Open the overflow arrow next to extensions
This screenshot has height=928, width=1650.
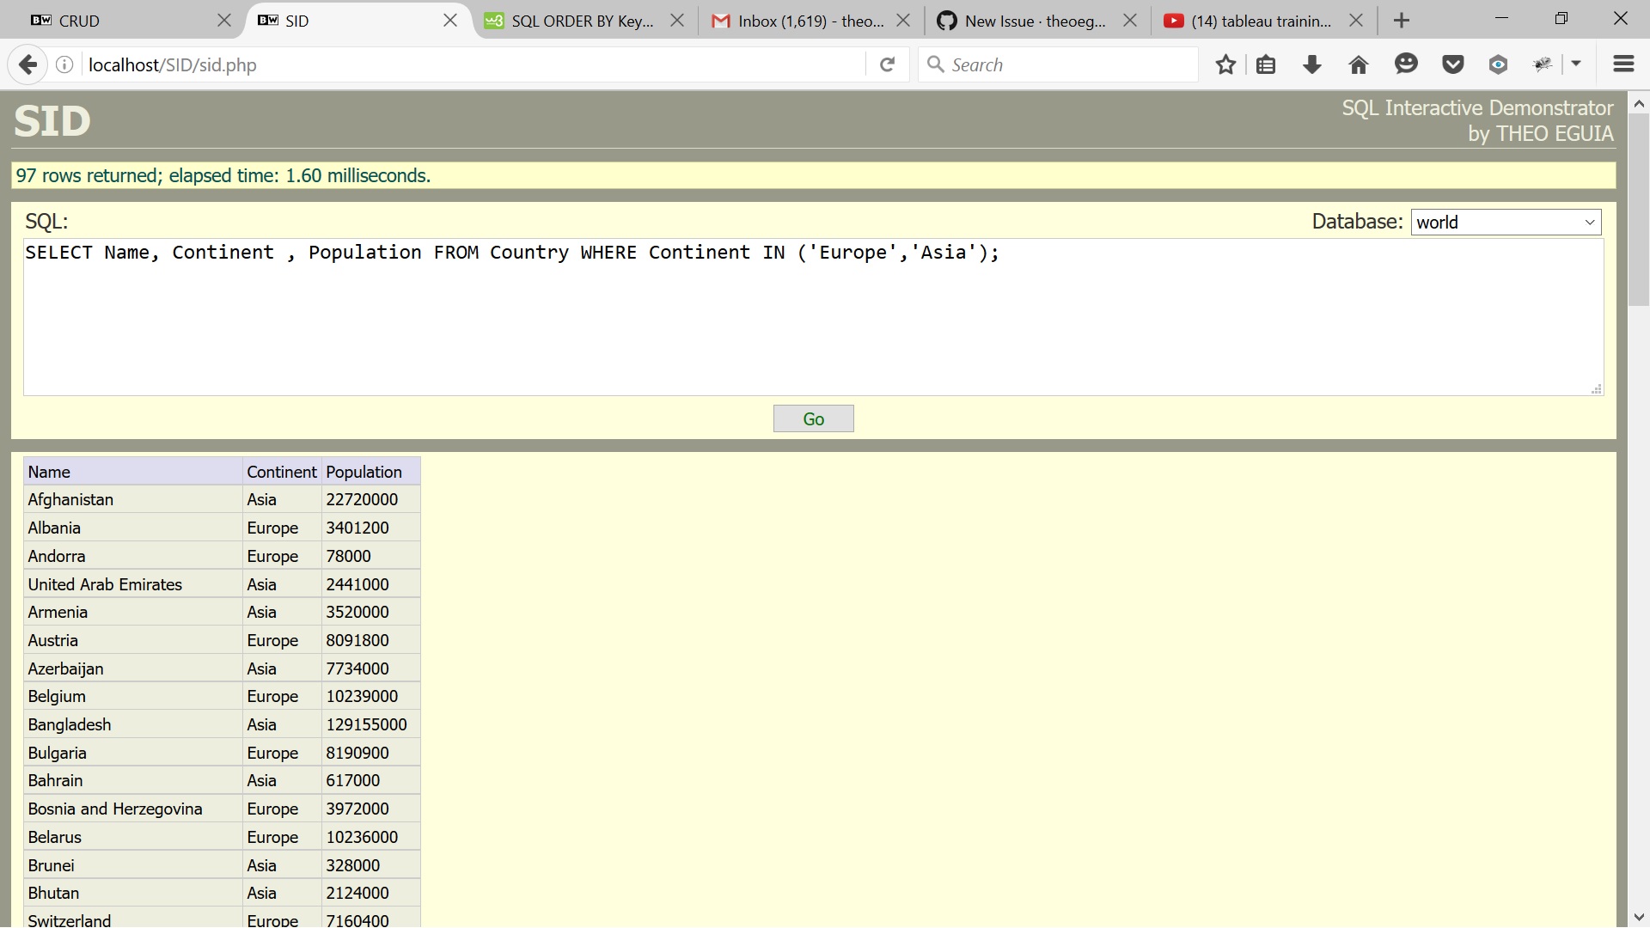click(1577, 64)
